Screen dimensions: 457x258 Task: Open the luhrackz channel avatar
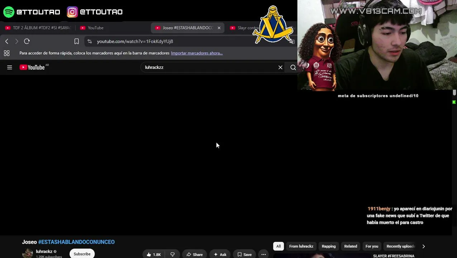28,253
